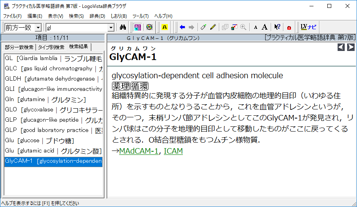Click the glycosylation-dependent cell adhesion molecule text
This screenshot has height=207, width=357.
pyautogui.click(x=197, y=75)
